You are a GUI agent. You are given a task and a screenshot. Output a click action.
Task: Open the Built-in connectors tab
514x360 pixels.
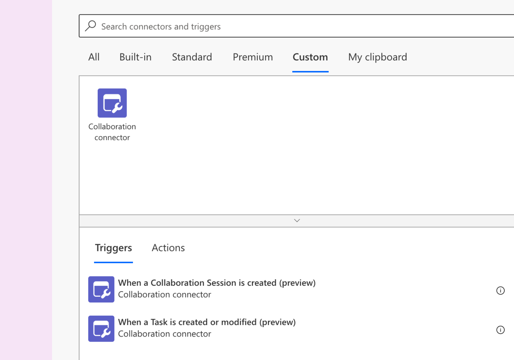click(x=135, y=57)
